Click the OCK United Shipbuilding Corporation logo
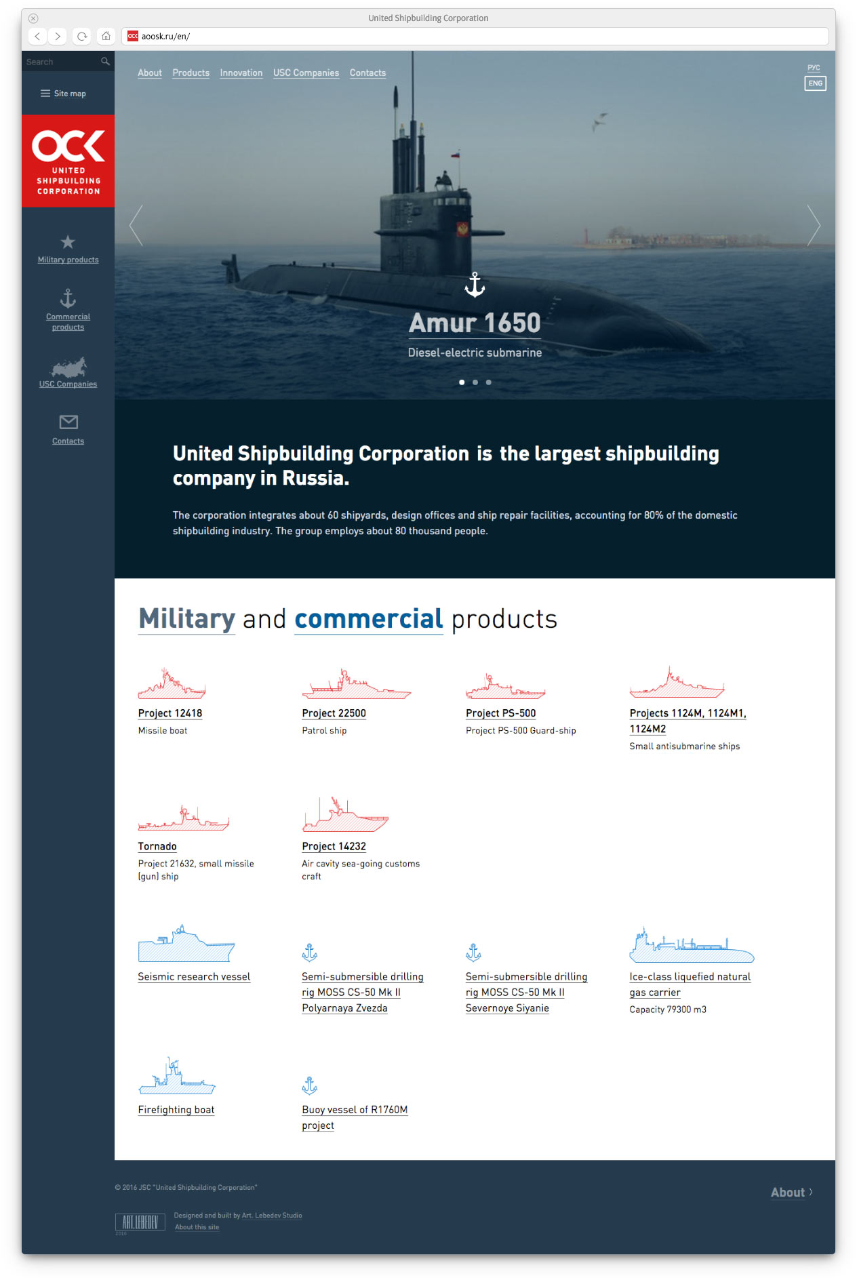Image resolution: width=857 pixels, height=1280 pixels. (x=68, y=161)
